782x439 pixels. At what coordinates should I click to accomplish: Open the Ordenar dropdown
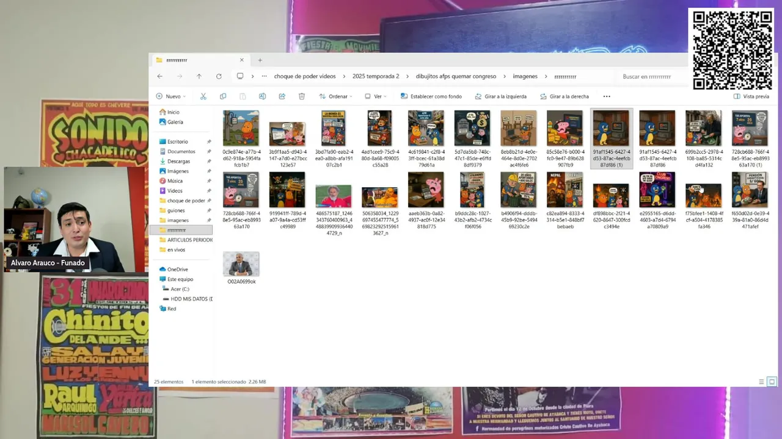point(335,96)
